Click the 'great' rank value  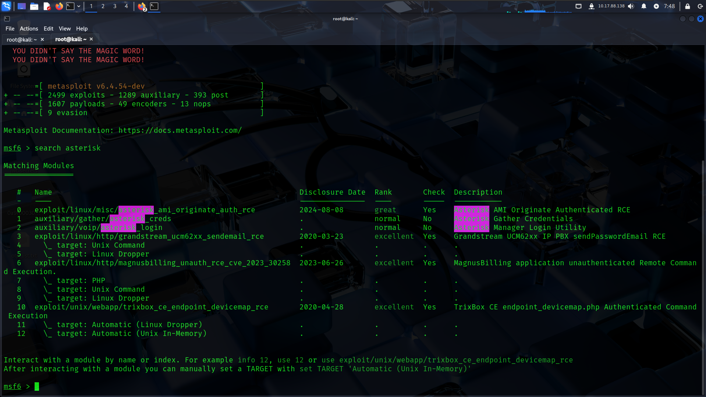386,210
